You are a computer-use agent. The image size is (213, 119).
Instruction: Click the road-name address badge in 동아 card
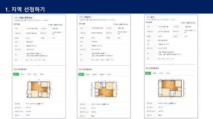coord(160,55)
